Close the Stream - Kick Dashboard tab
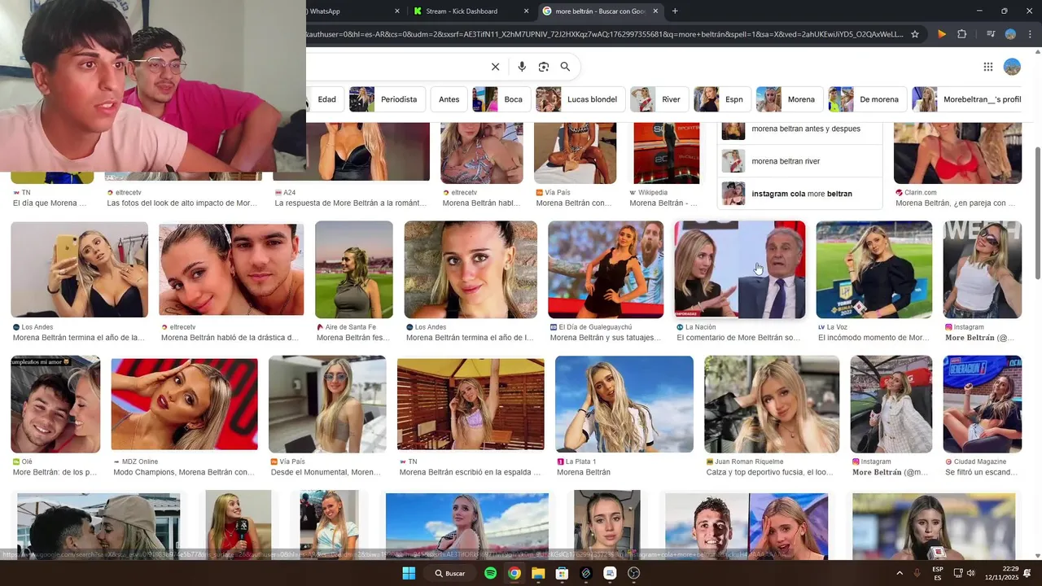1042x586 pixels. point(526,11)
